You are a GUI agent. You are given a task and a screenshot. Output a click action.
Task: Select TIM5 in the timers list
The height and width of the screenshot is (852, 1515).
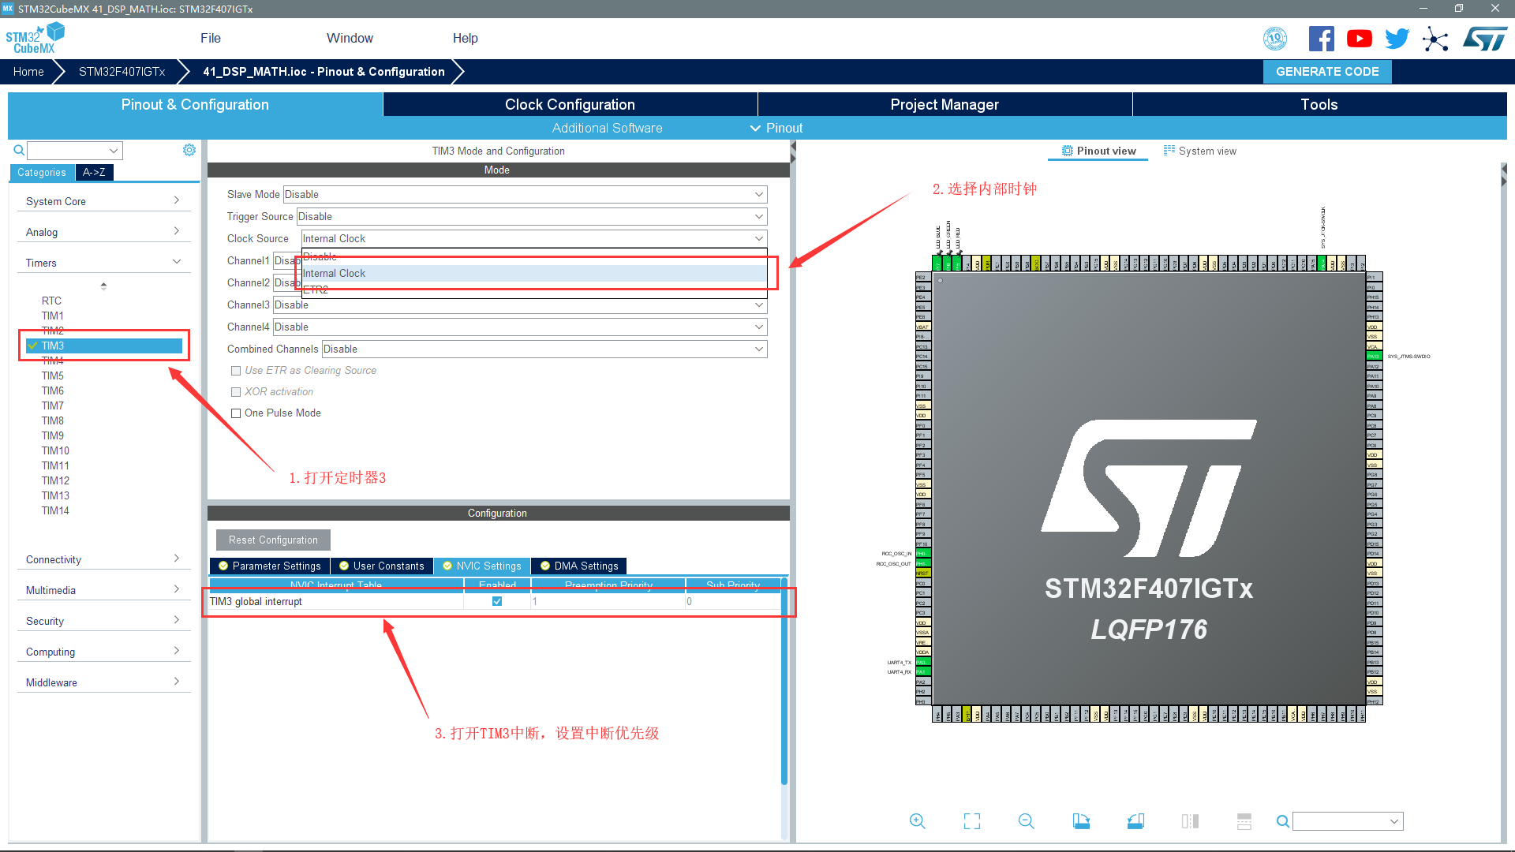(53, 376)
